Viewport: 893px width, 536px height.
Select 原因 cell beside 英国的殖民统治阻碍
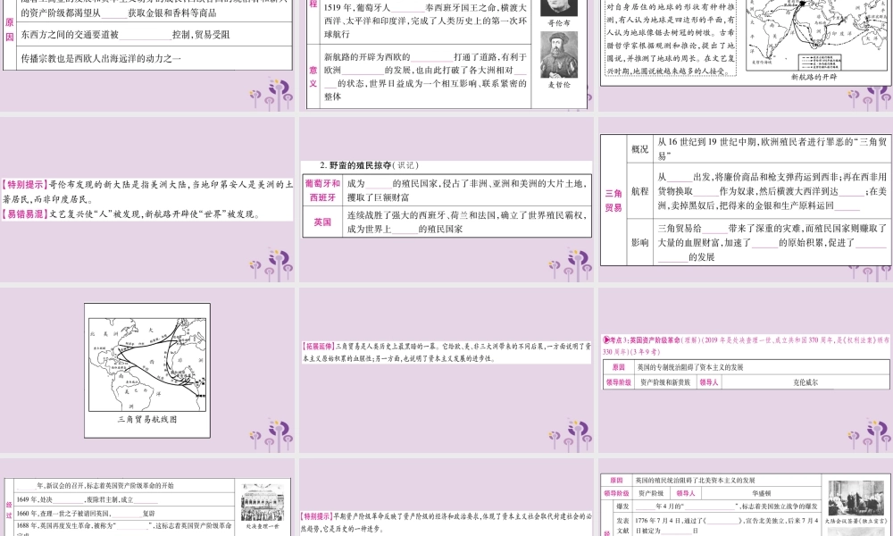pos(617,481)
